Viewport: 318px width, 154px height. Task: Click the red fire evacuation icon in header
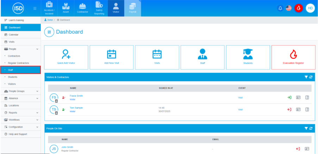tap(299, 8)
